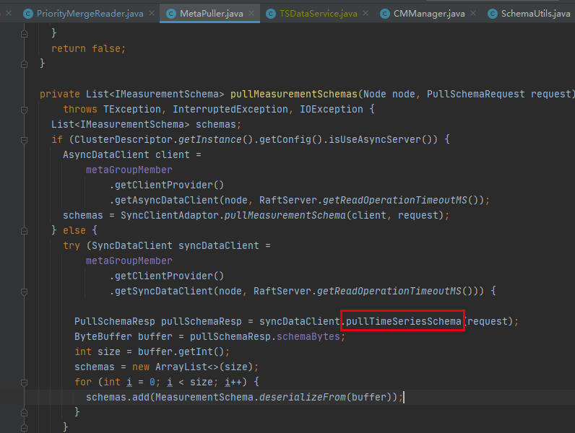Click the schemaBytes field reference

tap(308, 336)
